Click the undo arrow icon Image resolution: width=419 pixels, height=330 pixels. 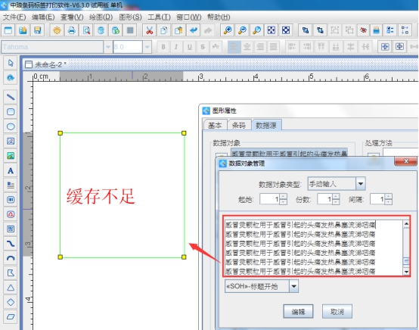tap(193, 30)
